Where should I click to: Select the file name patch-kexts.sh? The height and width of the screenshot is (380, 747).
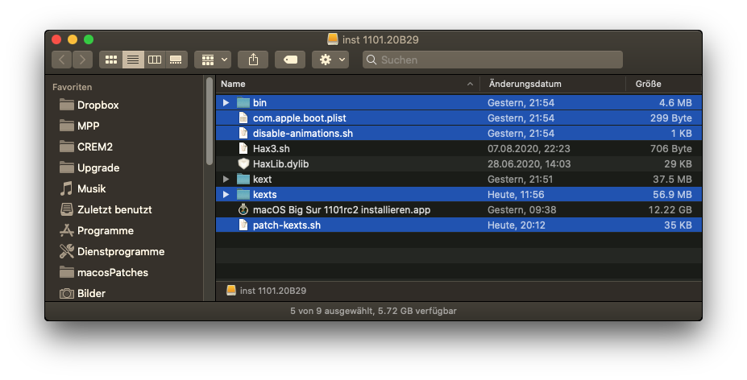(x=287, y=225)
